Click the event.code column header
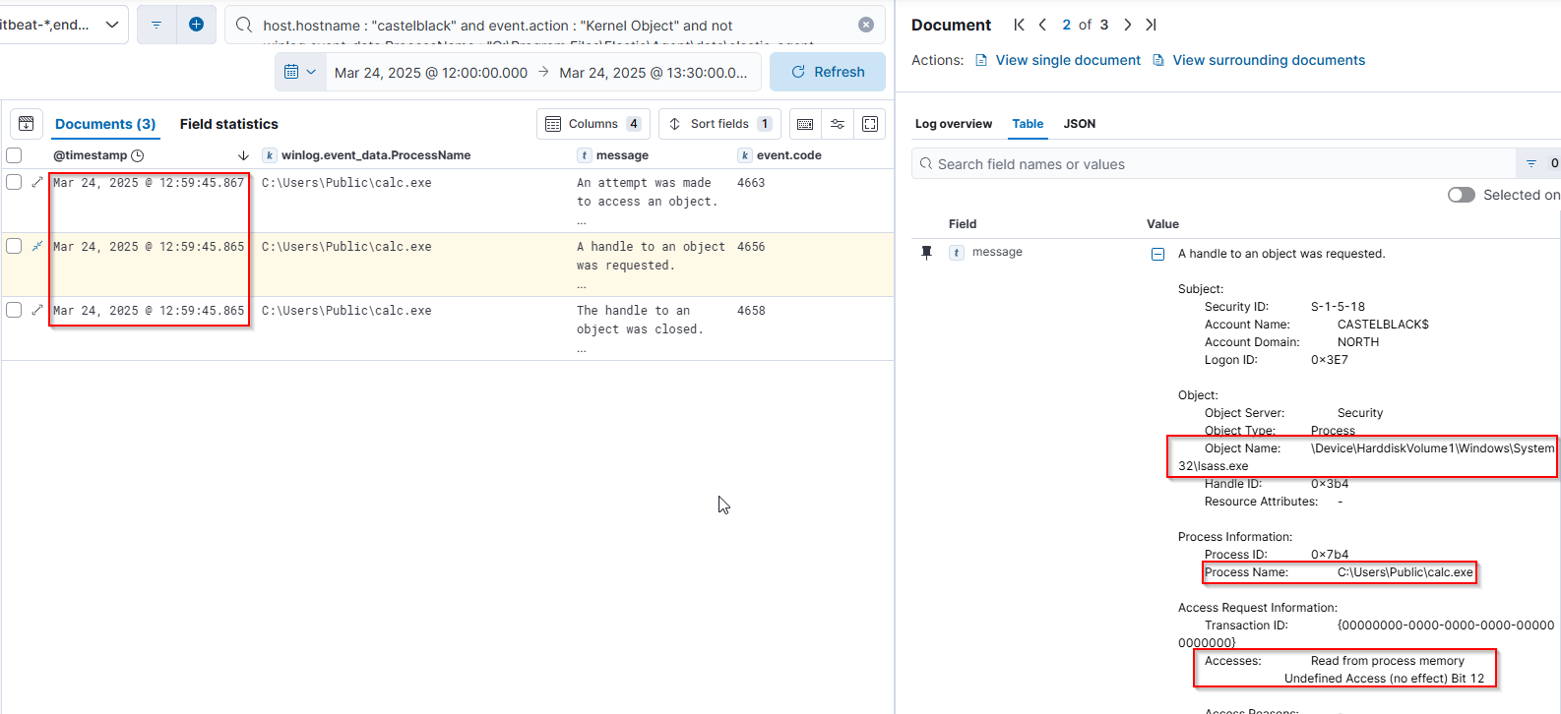1561x714 pixels. click(789, 155)
